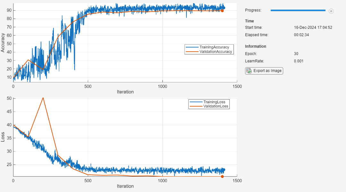Click the final validation loss marker dot
Viewport: 346px width, 192px height.
coord(222,176)
